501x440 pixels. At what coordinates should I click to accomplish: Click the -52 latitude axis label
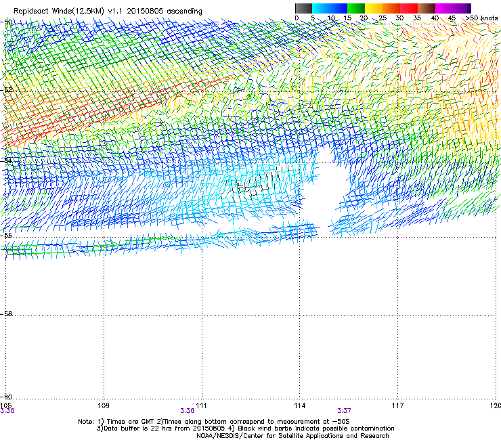pyautogui.click(x=6, y=90)
